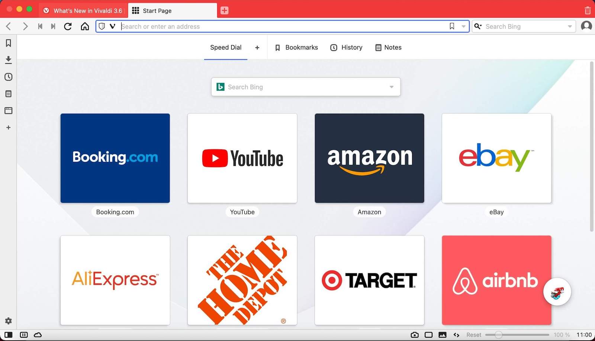Image resolution: width=595 pixels, height=341 pixels.
Task: Open the Downloads side panel
Action: coord(8,60)
